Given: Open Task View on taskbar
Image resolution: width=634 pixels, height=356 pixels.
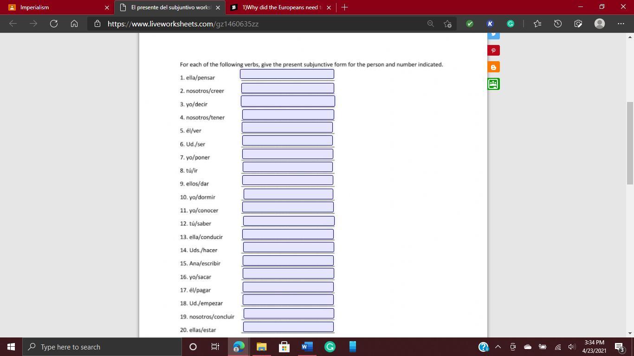Looking at the screenshot, I should pyautogui.click(x=215, y=347).
